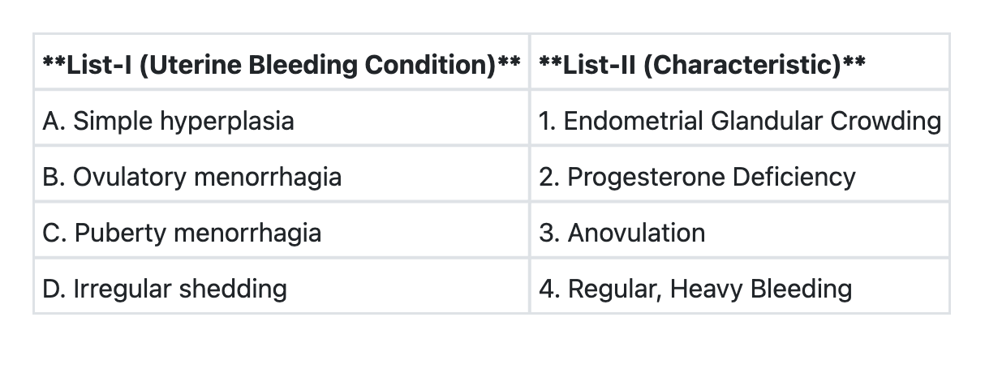Screen dimensions: 985x373
Task: Click the word "Ovulatory" in row B
Action: [x=130, y=177]
